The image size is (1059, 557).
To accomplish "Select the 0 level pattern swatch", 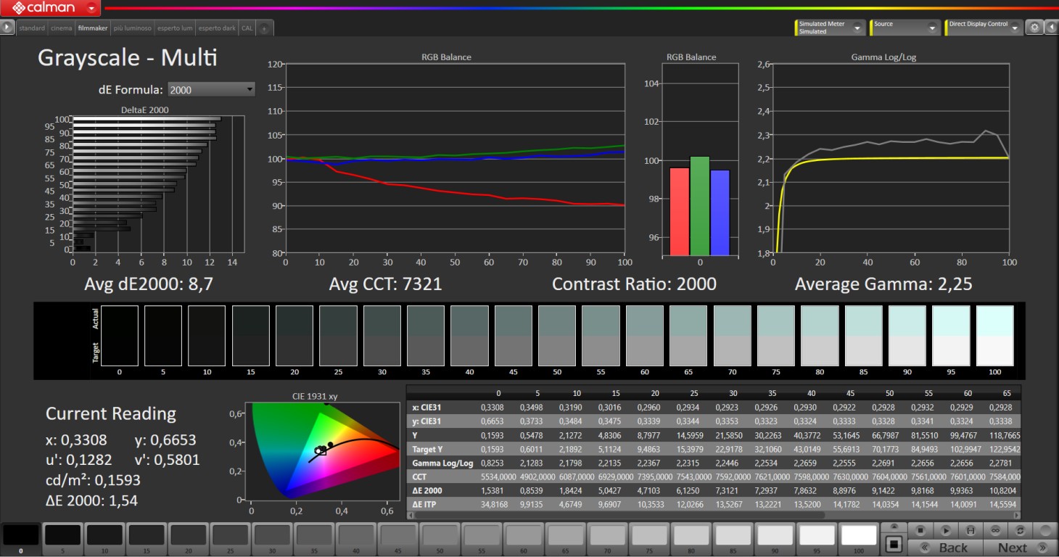I will coord(21,538).
